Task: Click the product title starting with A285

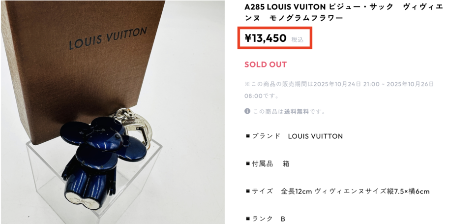Action: pos(344,13)
